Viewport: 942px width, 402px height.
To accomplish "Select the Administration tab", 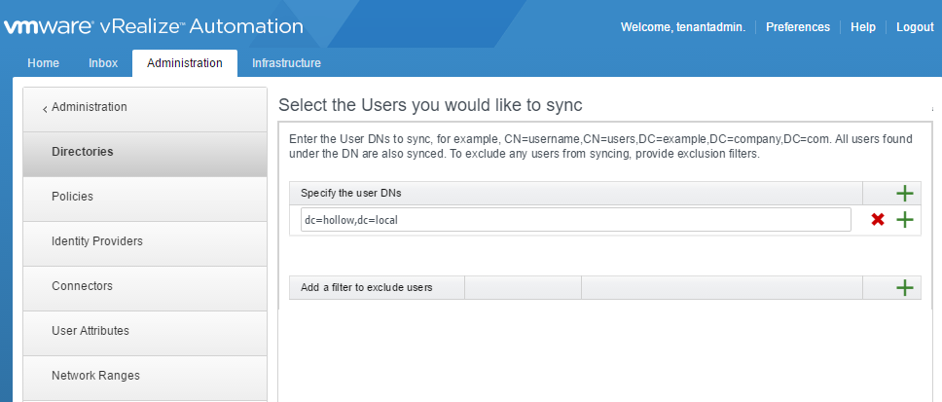I will (185, 63).
